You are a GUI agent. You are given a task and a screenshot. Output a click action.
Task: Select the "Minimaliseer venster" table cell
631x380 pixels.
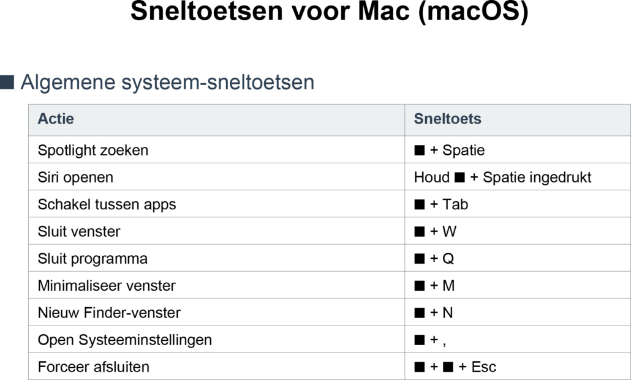pos(107,286)
